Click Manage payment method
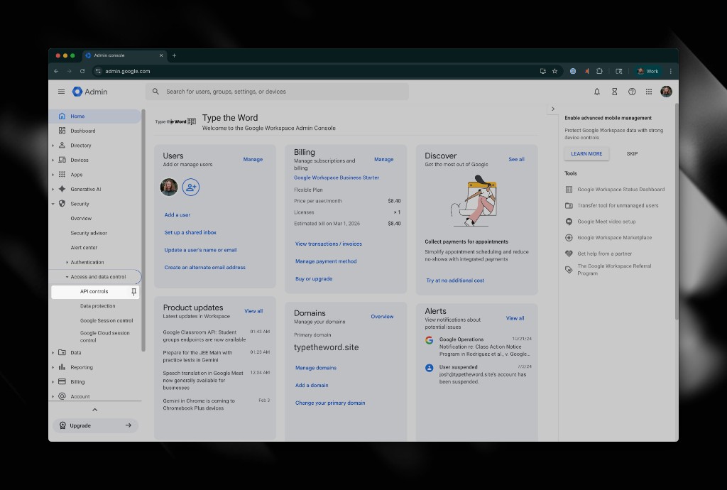This screenshot has width=727, height=490. click(x=325, y=261)
